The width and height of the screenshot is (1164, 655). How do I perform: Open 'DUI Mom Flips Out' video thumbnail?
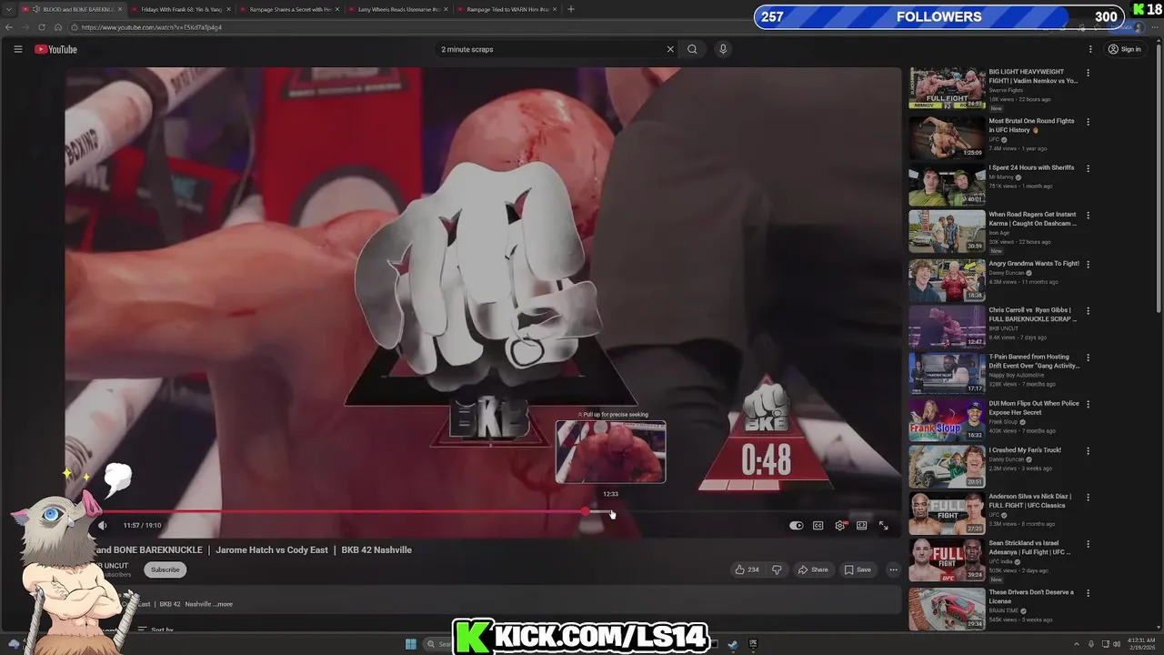947,419
